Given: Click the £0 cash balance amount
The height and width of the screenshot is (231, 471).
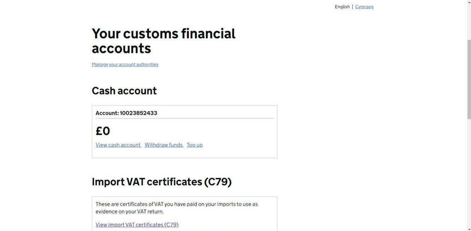Looking at the screenshot, I should tap(103, 131).
